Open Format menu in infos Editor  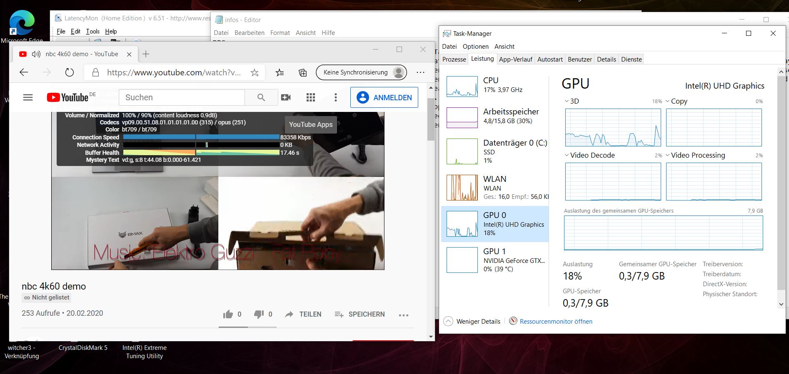[280, 33]
